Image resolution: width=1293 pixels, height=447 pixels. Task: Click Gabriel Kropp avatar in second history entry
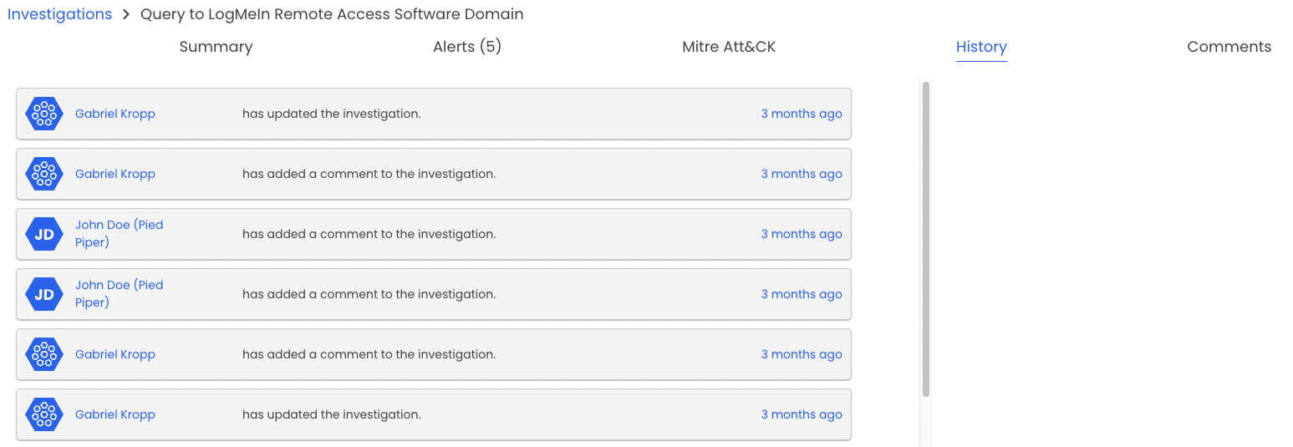[44, 174]
